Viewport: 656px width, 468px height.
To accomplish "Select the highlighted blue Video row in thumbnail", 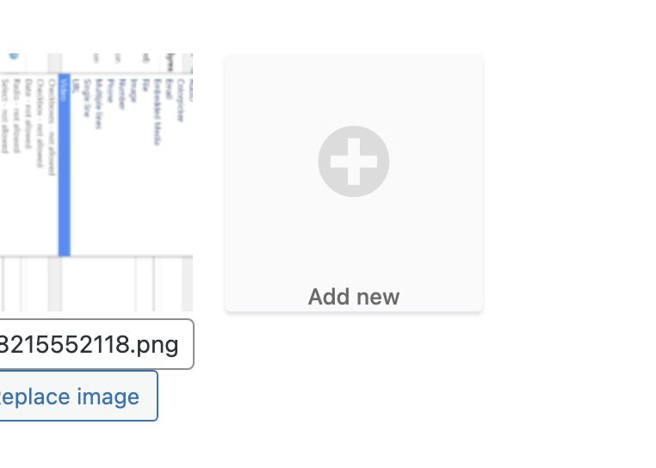I will (x=64, y=165).
